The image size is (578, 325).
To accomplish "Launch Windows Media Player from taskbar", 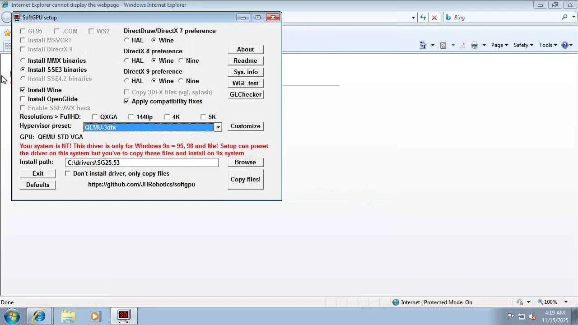I will [x=95, y=316].
